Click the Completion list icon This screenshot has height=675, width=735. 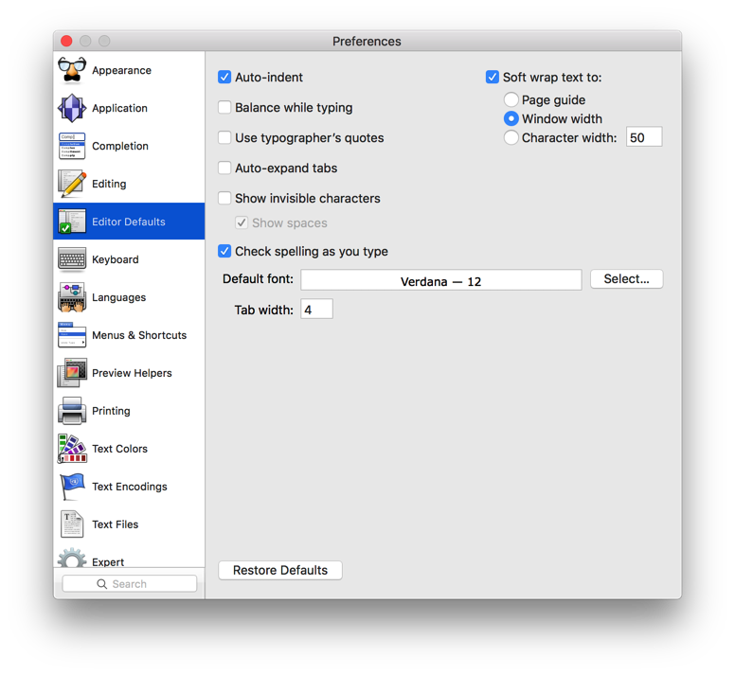pos(72,146)
